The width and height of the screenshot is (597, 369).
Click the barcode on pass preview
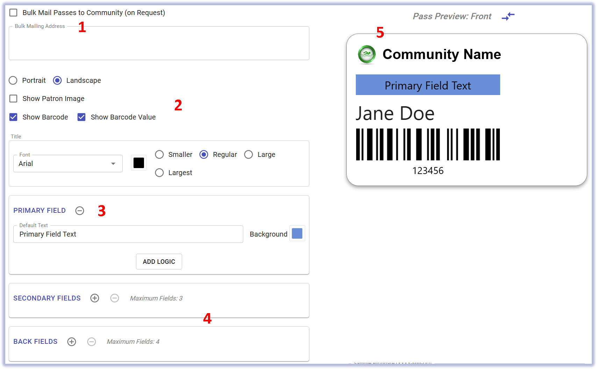pyautogui.click(x=428, y=144)
